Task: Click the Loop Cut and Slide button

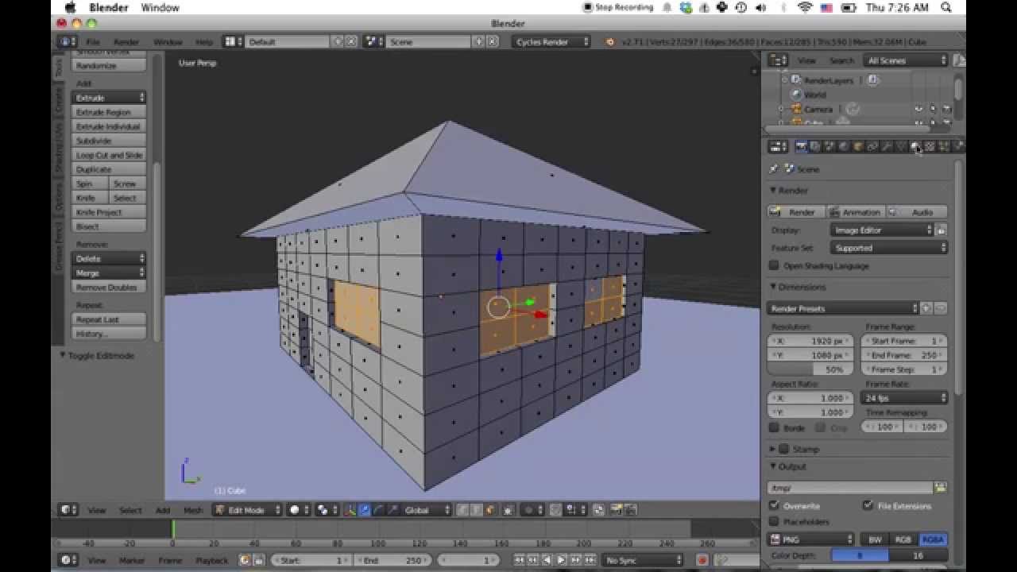Action: [x=109, y=155]
